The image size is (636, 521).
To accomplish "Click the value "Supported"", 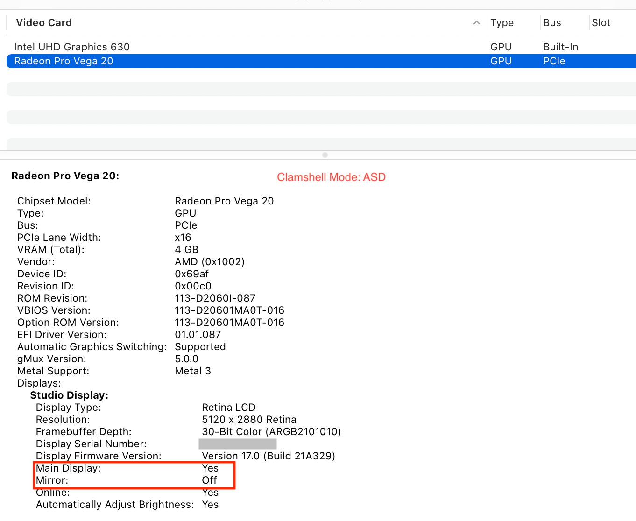I will click(x=200, y=347).
